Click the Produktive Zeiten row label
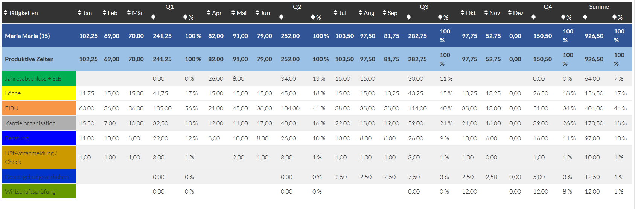 [x=29, y=59]
